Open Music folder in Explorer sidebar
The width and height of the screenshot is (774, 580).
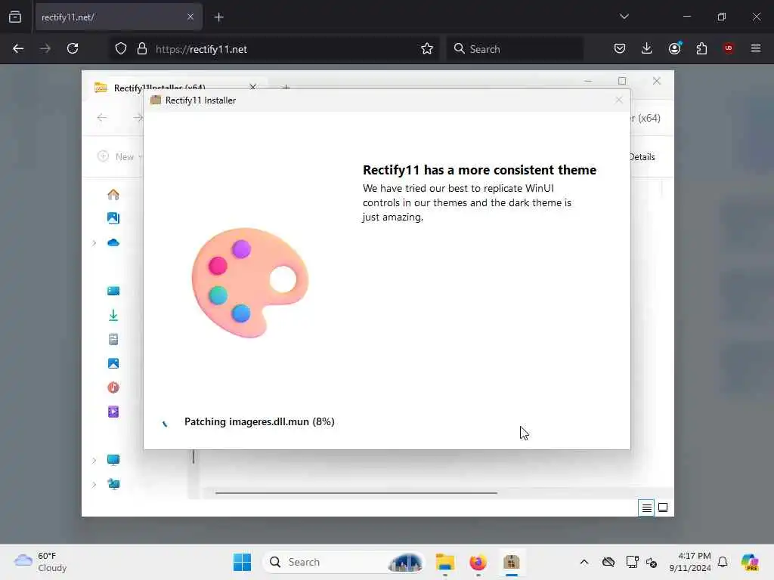point(113,387)
